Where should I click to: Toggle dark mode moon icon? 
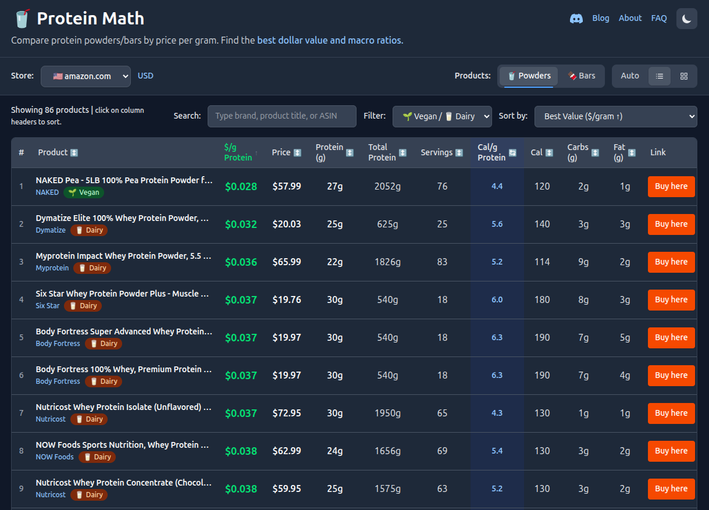686,19
